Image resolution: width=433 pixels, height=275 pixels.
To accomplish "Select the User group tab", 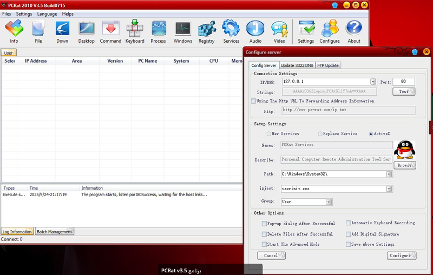I will [x=8, y=52].
